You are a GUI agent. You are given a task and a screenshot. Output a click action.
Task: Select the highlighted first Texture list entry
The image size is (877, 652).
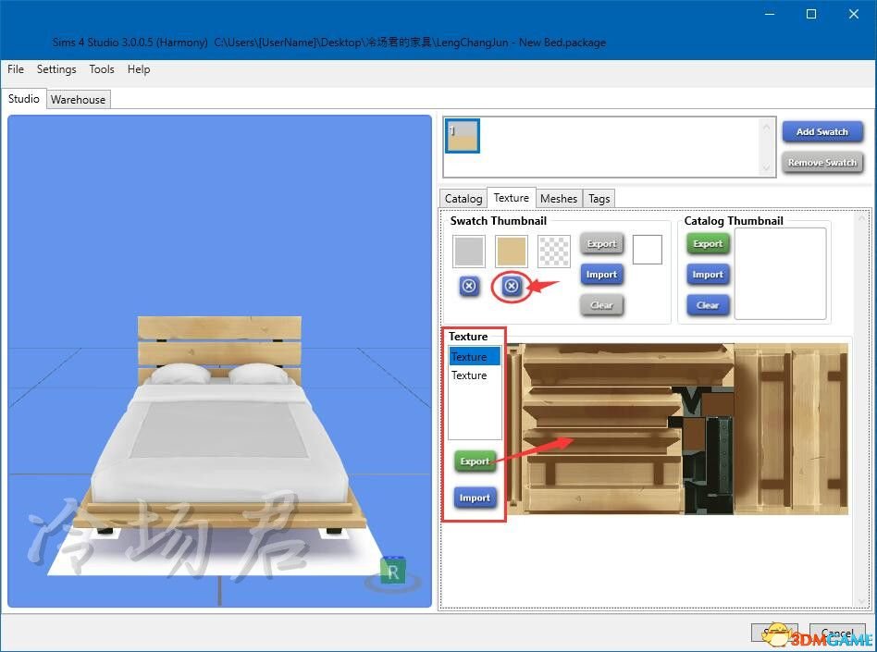pos(475,357)
